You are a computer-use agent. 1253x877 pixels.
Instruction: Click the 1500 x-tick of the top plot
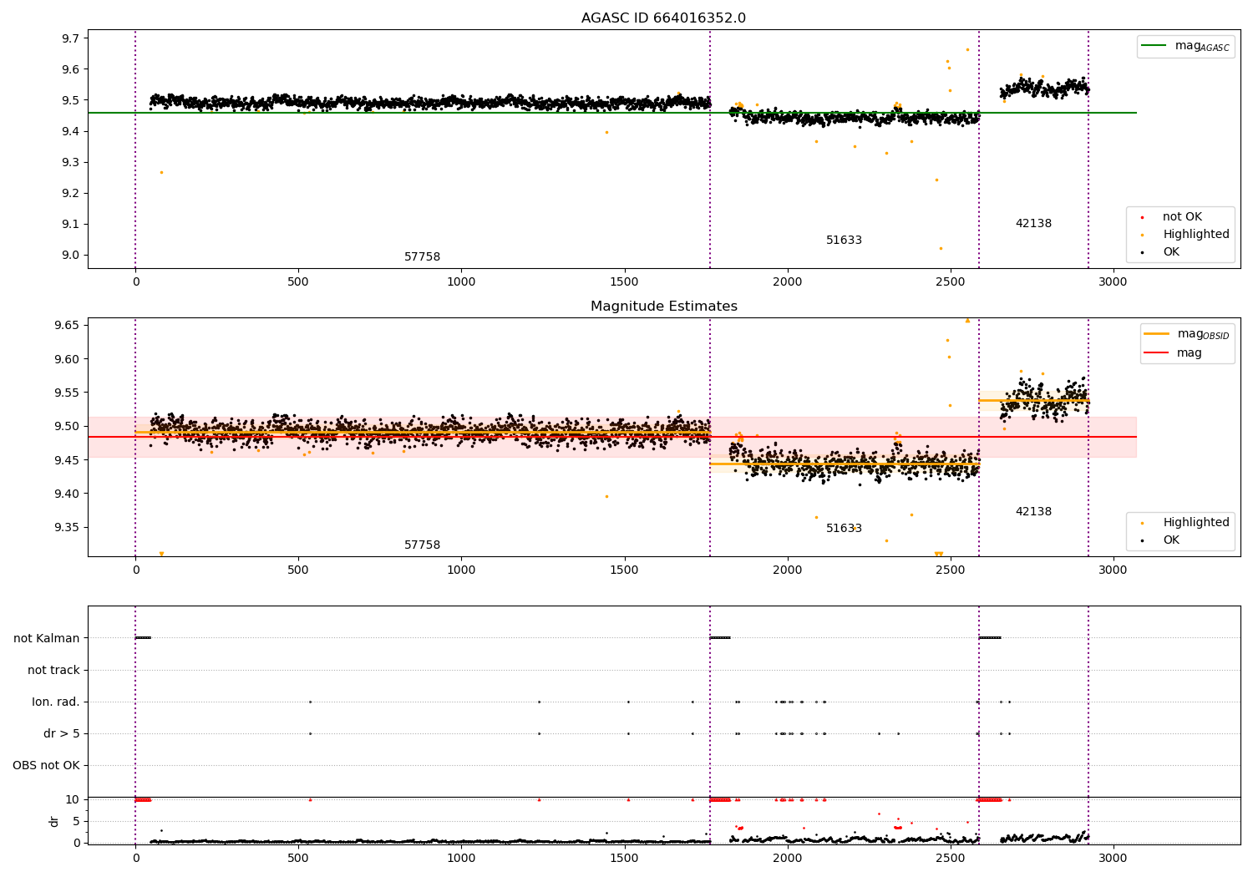click(x=624, y=281)
